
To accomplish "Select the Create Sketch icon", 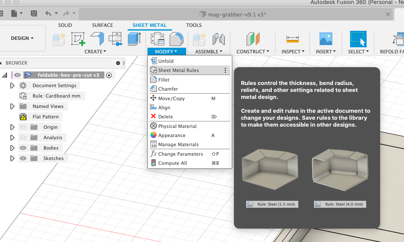I will pos(78,39).
